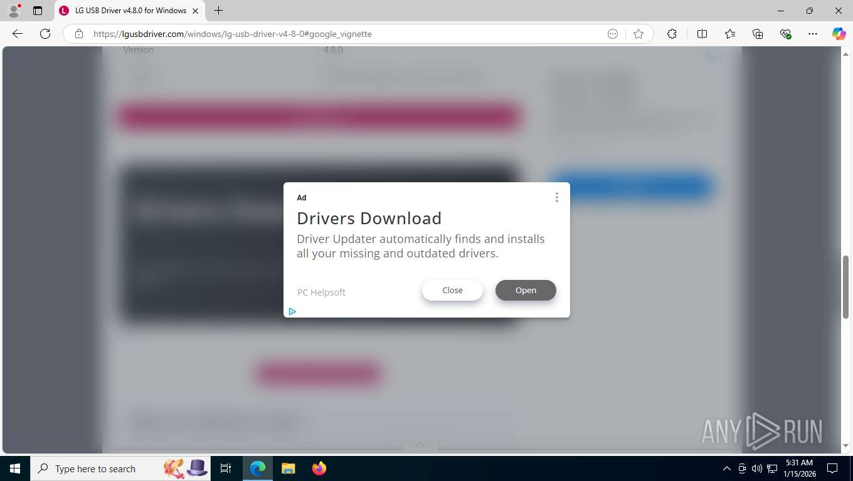Click the Ad label in the dialog
Image resolution: width=853 pixels, height=481 pixels.
click(302, 198)
